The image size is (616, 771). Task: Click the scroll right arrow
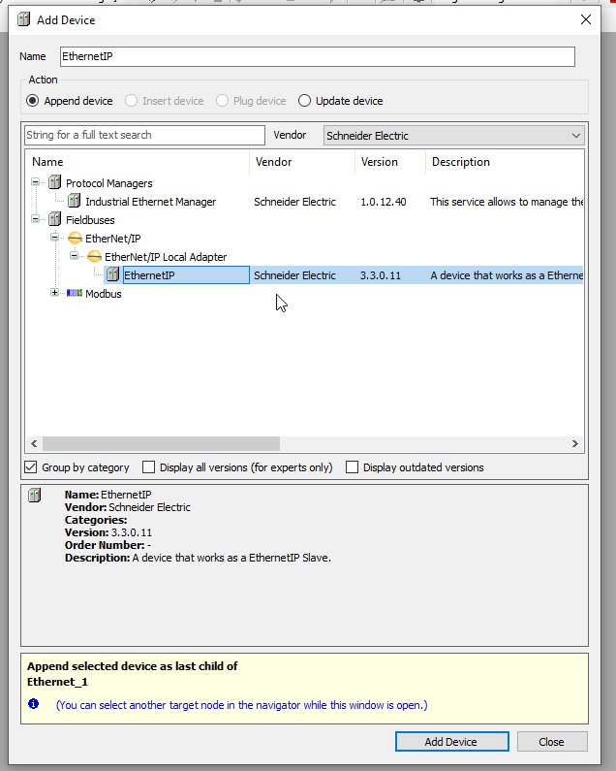pyautogui.click(x=574, y=443)
